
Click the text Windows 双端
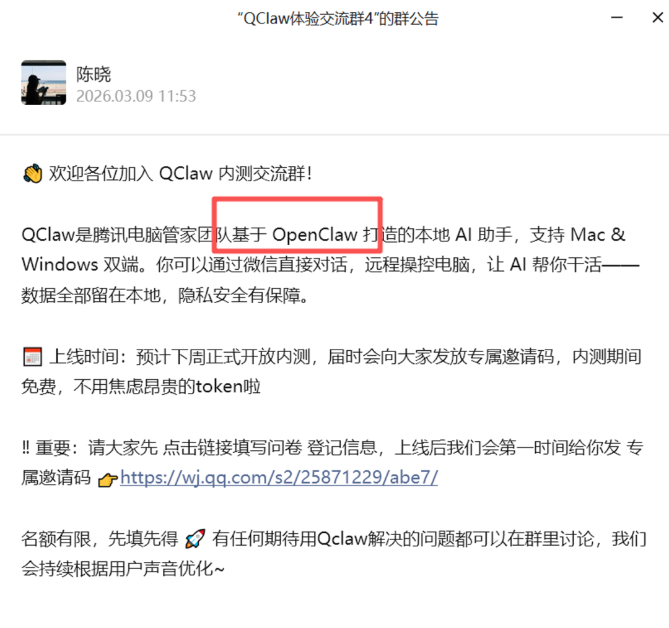tap(81, 265)
